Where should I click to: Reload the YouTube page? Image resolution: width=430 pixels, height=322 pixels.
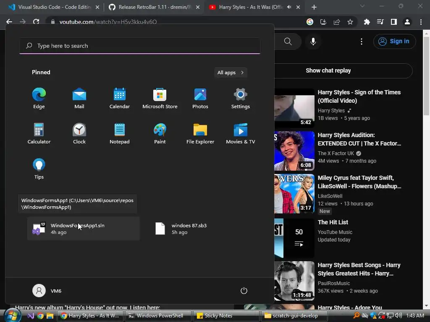click(36, 22)
